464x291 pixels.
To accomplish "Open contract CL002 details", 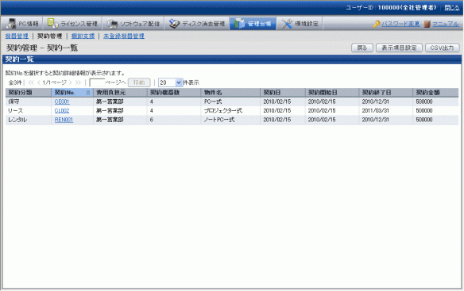I will click(x=62, y=111).
